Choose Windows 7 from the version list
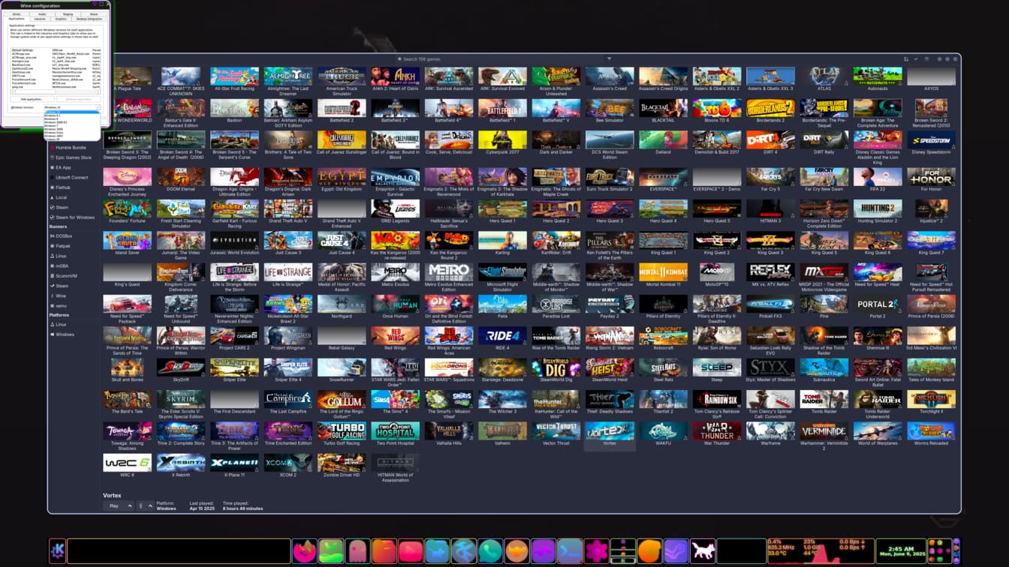 click(x=71, y=125)
